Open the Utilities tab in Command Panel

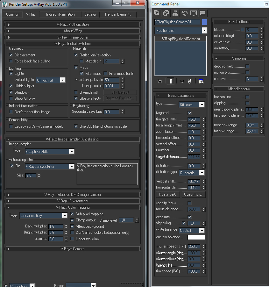point(202,13)
